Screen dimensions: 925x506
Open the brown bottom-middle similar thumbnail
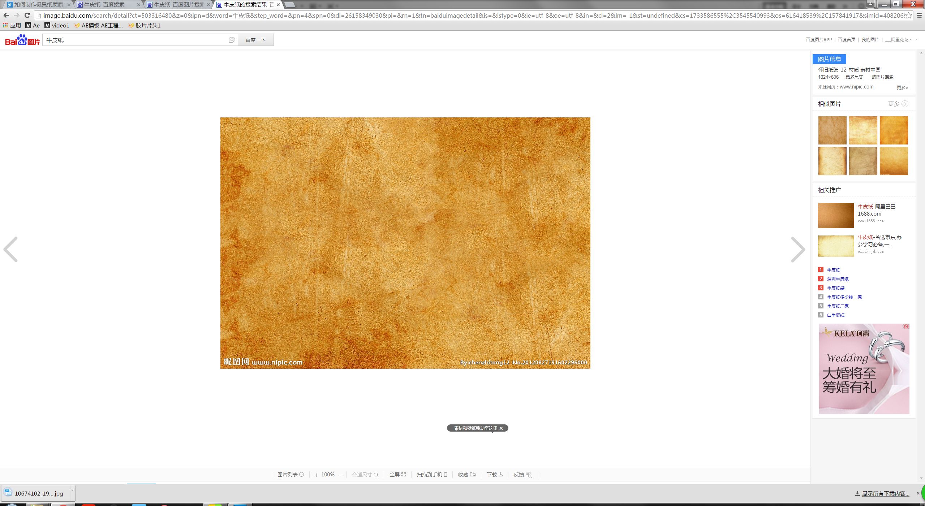tap(863, 161)
